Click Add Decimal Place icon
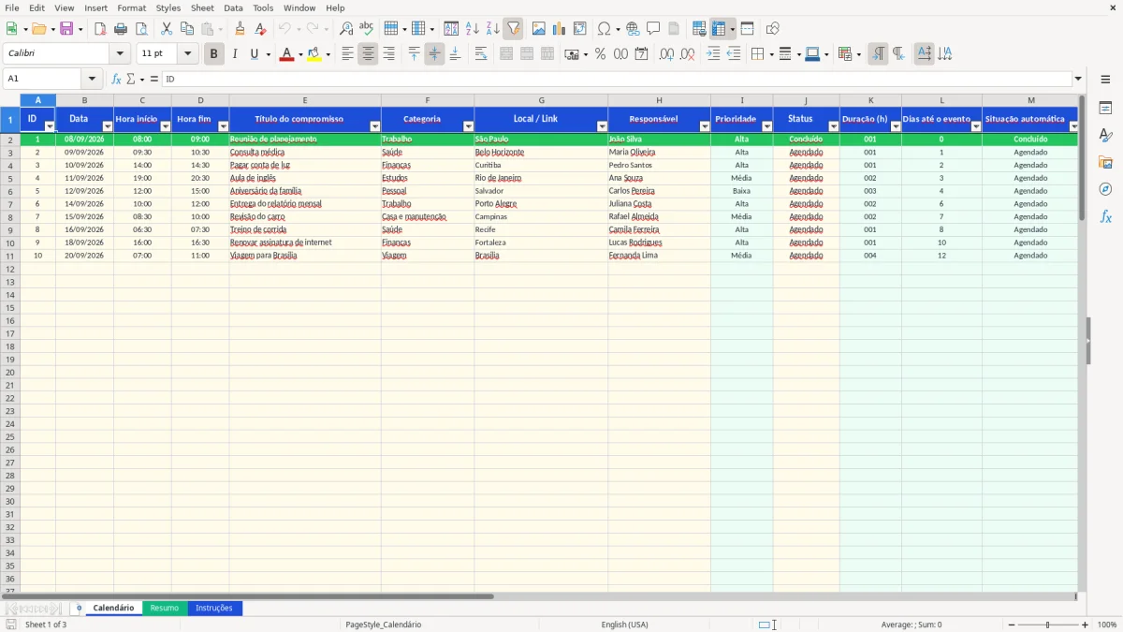Image resolution: width=1123 pixels, height=632 pixels. pos(666,54)
